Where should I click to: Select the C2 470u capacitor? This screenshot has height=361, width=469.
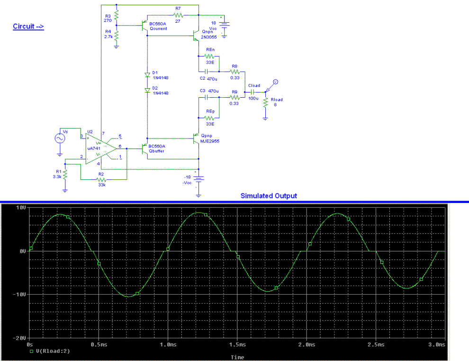coord(207,72)
